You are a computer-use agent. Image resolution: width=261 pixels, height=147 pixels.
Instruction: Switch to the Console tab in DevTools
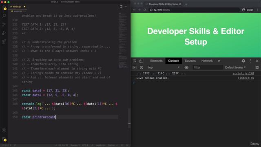click(x=173, y=61)
